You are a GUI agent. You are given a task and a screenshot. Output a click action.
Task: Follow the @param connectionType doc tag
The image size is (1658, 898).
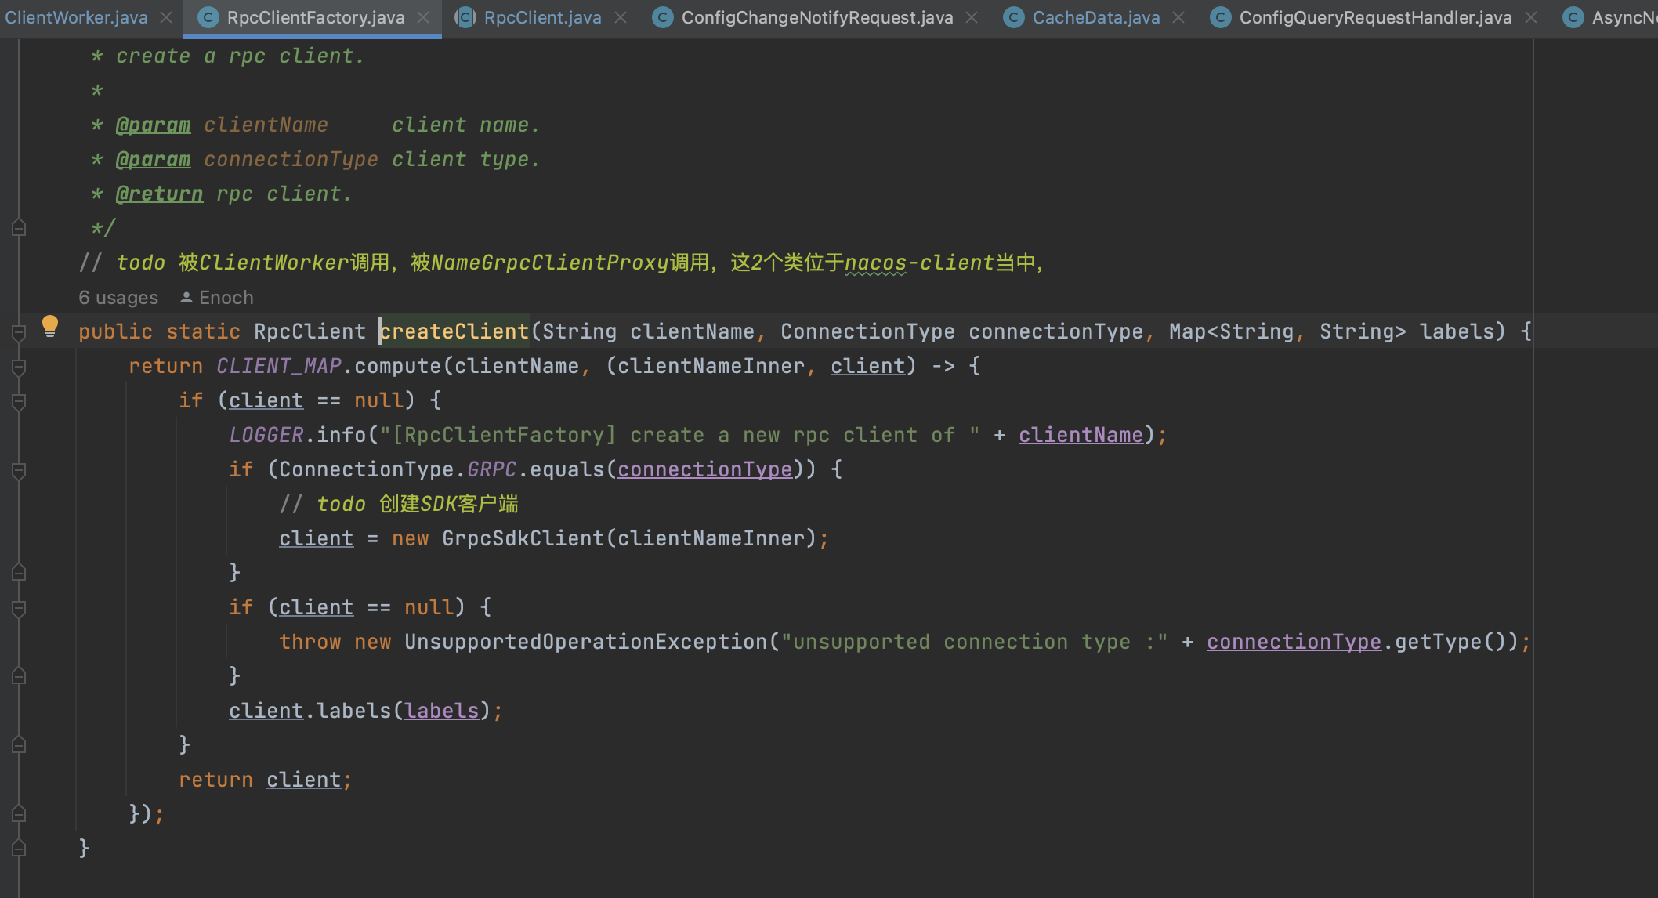click(x=153, y=160)
